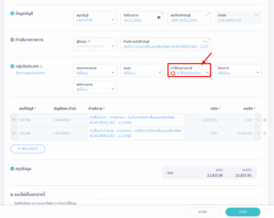
Task: Click pie chart icon beside first row
Action: (x=265, y=120)
